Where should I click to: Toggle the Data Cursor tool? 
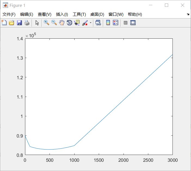click(77, 23)
